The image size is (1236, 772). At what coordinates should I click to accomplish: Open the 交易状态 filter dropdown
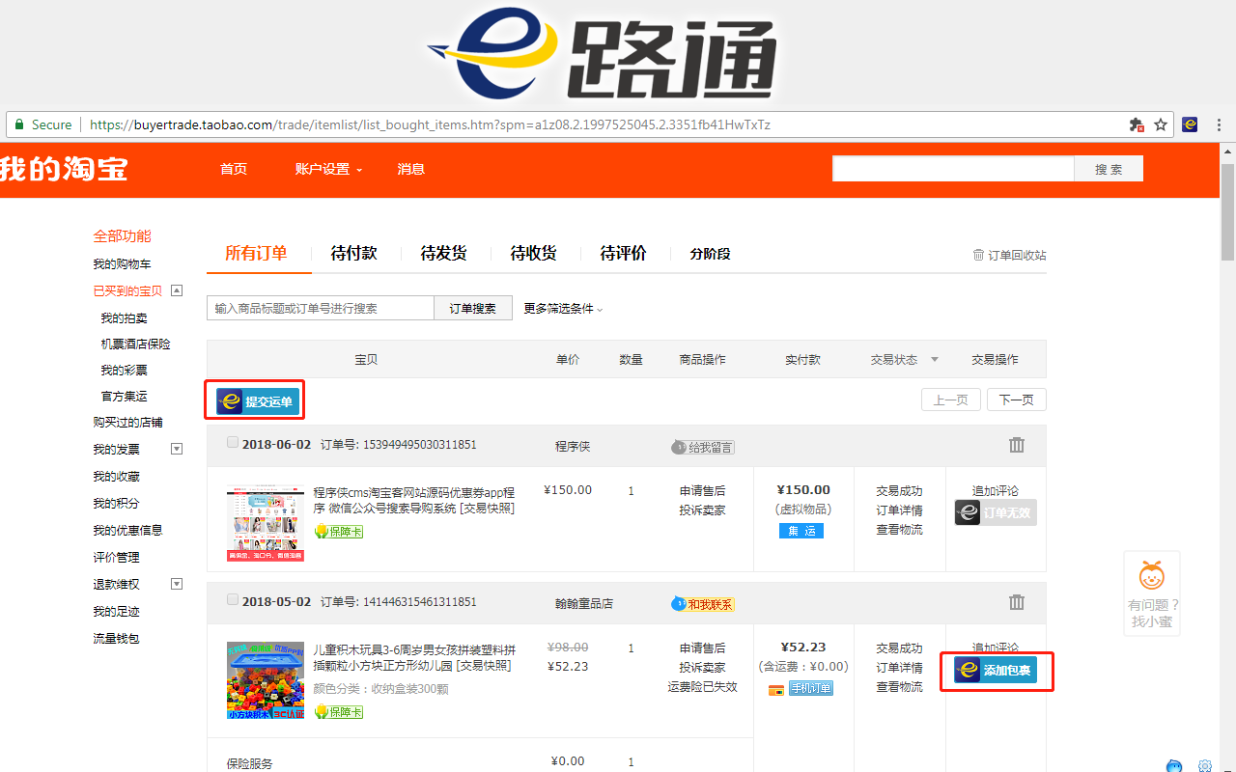click(904, 359)
